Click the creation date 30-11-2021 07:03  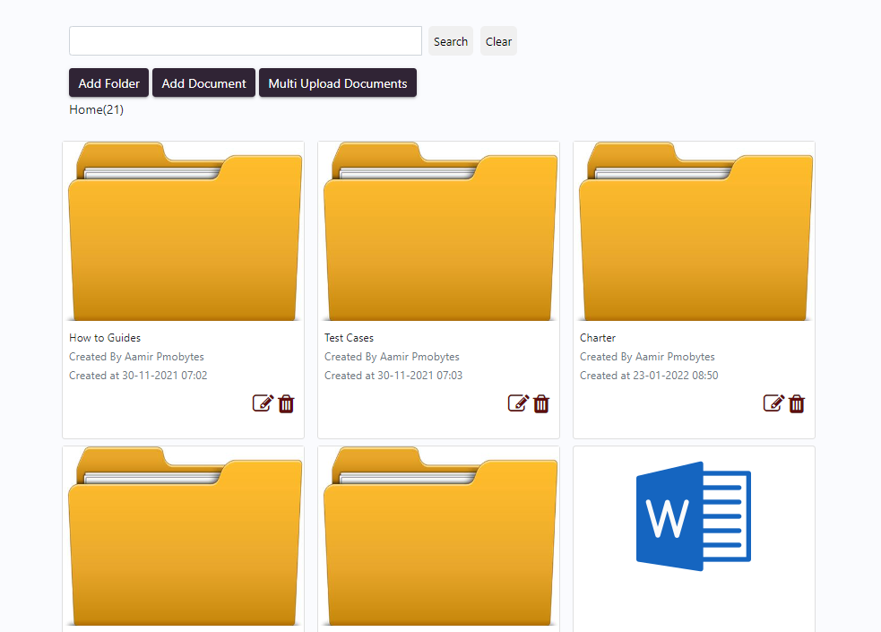(x=419, y=376)
